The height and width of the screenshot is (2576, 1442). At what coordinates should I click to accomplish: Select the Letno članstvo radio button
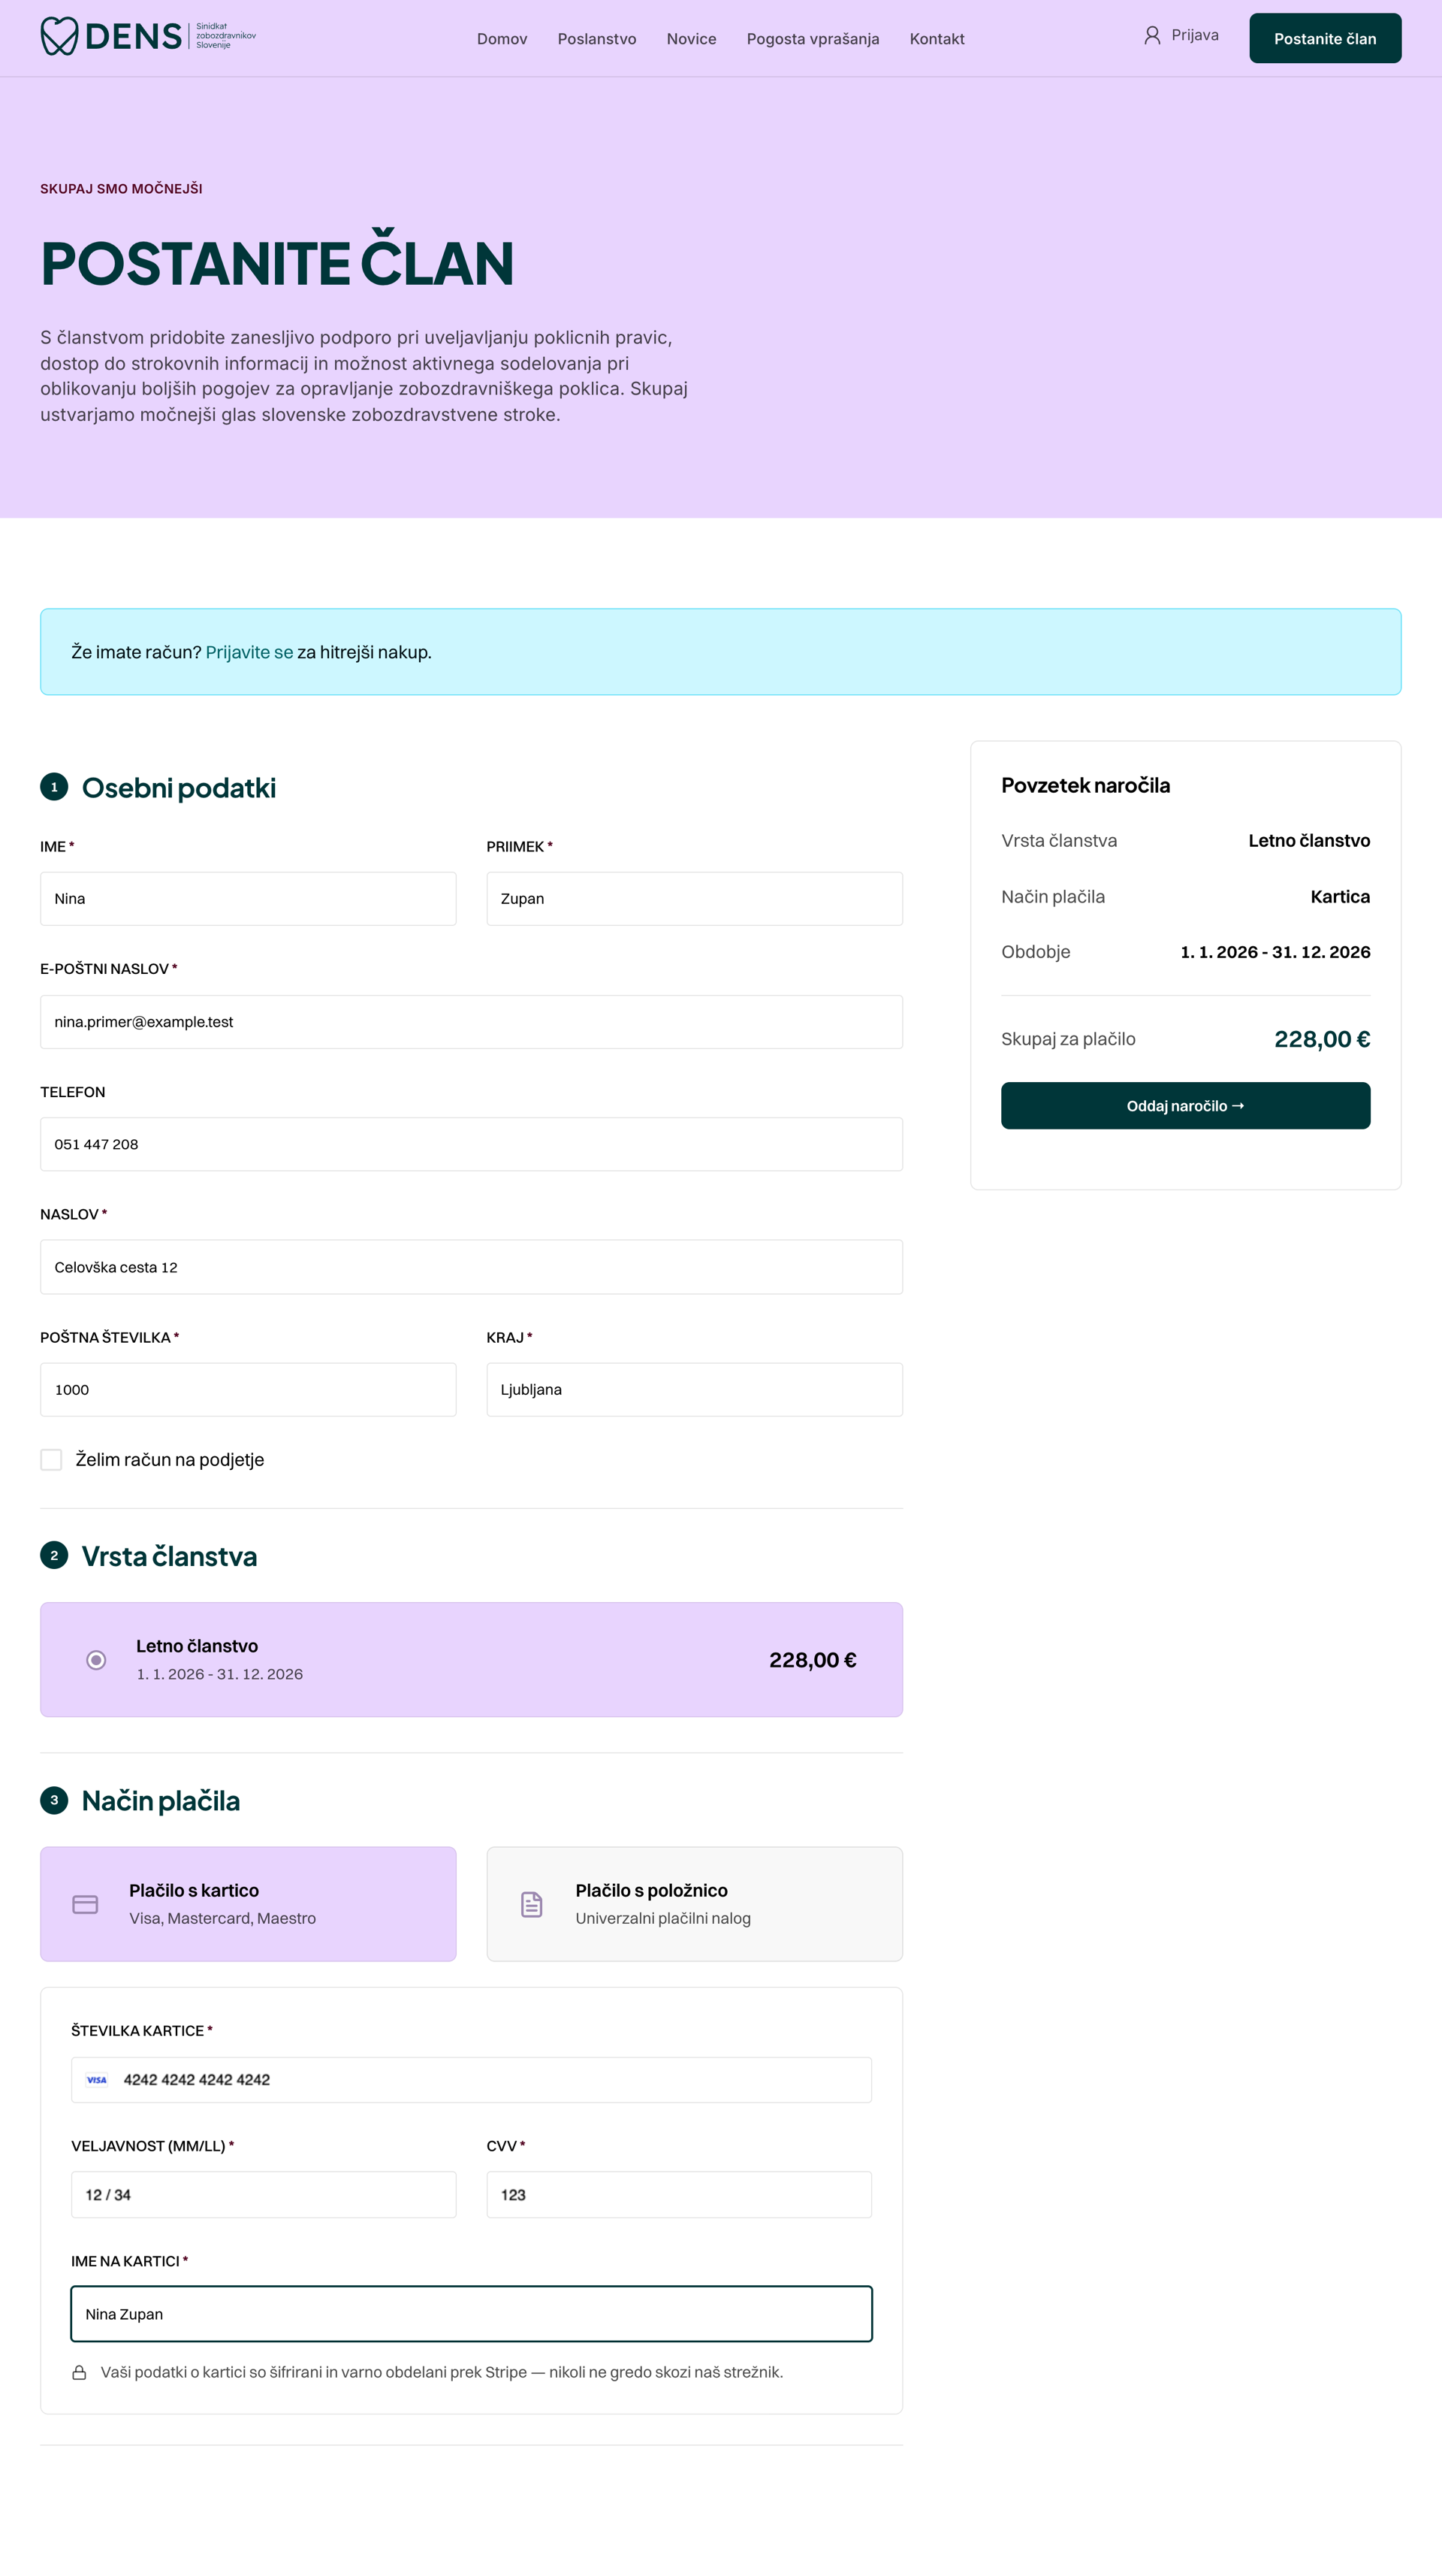pyautogui.click(x=96, y=1660)
